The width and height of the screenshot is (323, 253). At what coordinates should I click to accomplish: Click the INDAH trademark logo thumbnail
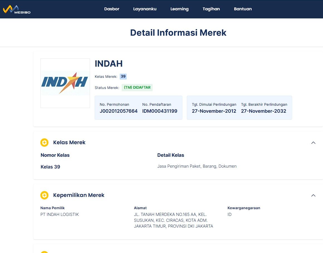65,83
